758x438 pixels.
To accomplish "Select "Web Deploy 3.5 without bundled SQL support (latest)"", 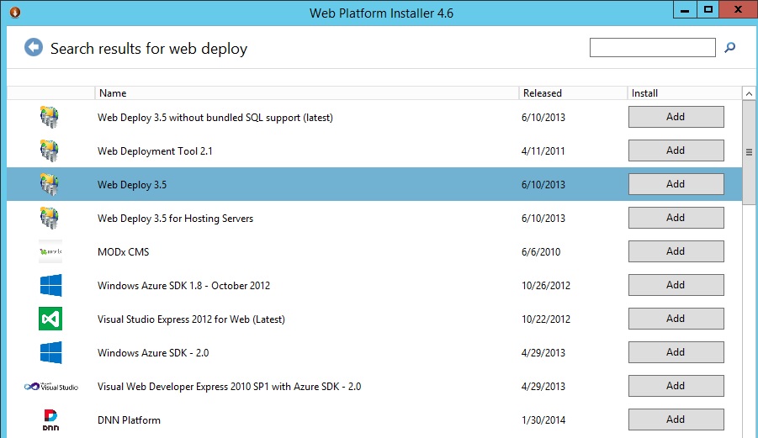I will pos(215,118).
